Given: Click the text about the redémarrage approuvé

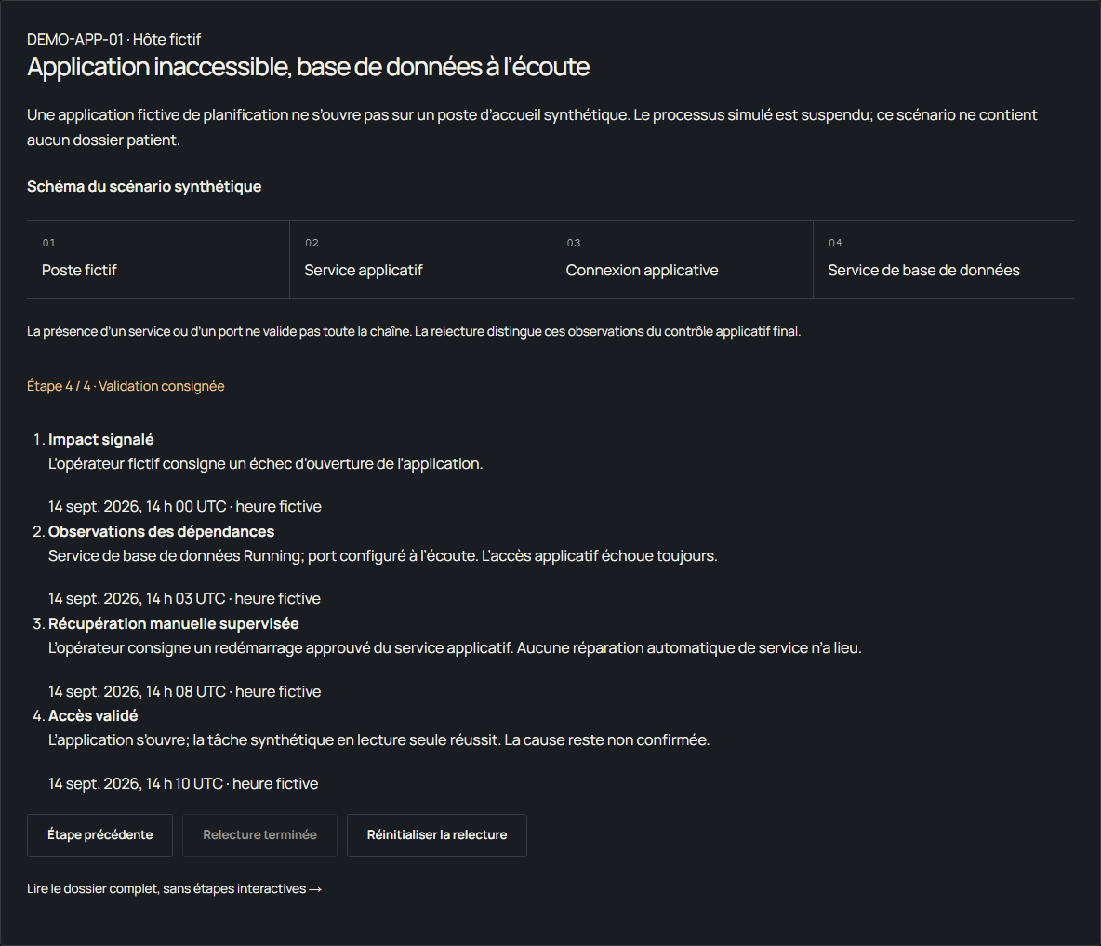Looking at the screenshot, I should pyautogui.click(x=455, y=647).
